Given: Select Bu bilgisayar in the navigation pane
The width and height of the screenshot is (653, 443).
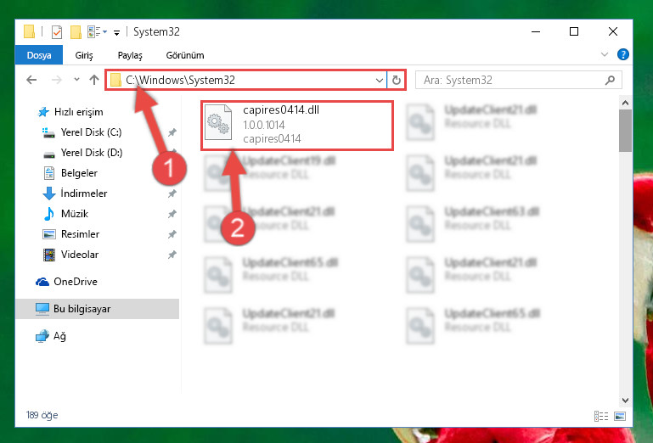Looking at the screenshot, I should [97, 309].
